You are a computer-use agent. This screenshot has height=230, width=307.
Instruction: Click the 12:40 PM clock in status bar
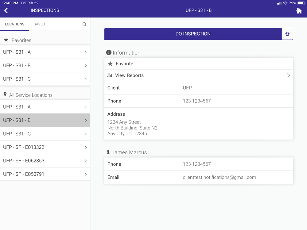[10, 3]
